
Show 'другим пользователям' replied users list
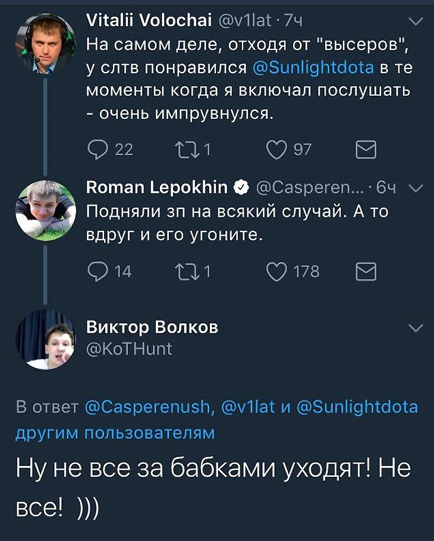pos(114,433)
